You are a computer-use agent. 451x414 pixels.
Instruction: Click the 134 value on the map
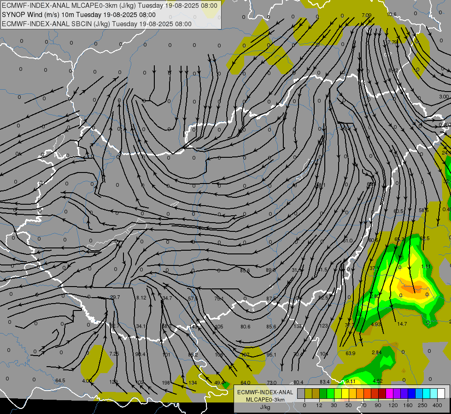(x=193, y=383)
